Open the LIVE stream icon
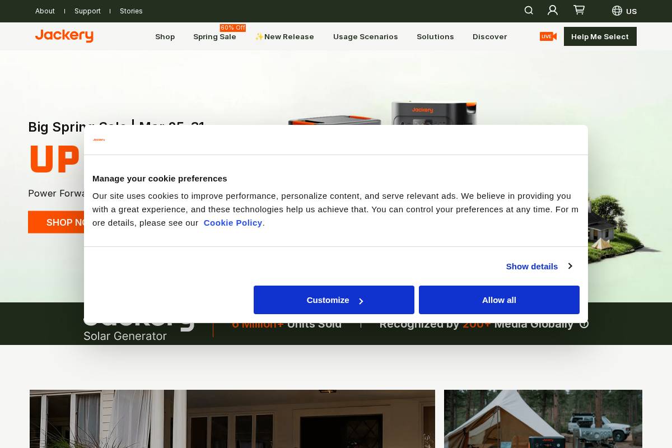Viewport: 672px width, 448px height. coord(547,36)
